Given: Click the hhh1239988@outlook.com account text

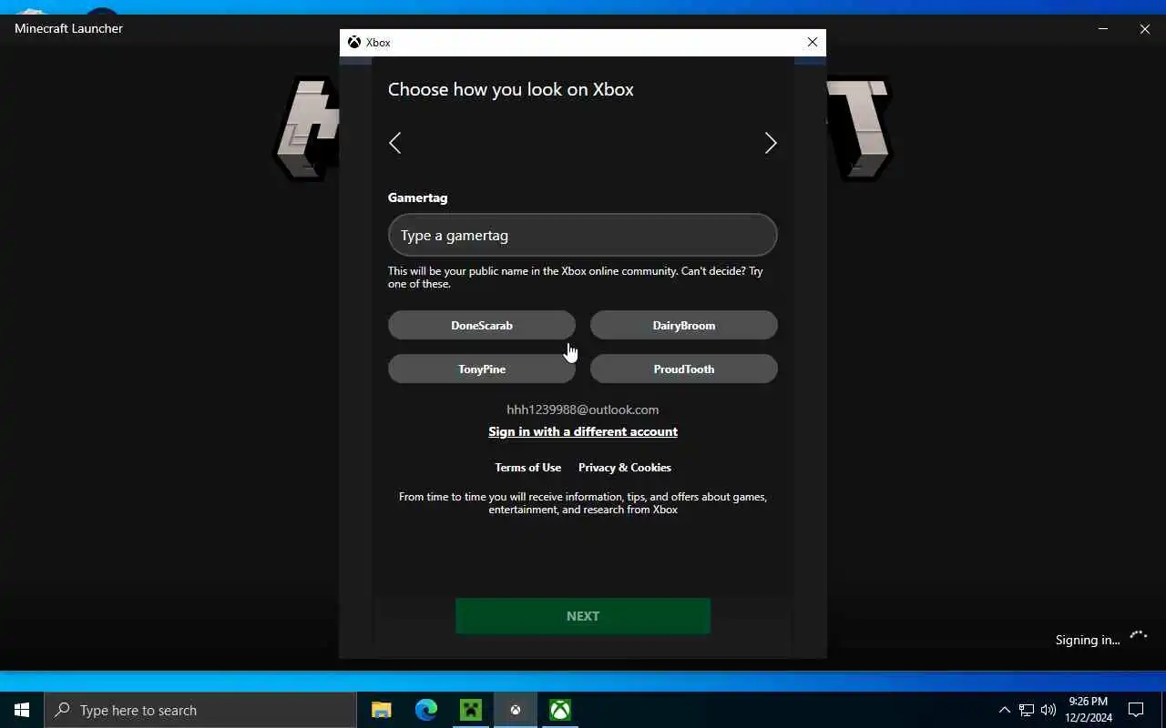Looking at the screenshot, I should [583, 409].
